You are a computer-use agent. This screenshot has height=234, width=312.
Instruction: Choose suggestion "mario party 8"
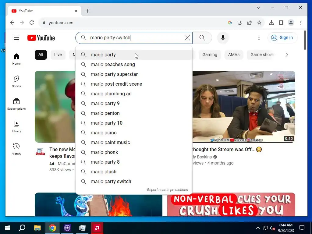[134, 162]
